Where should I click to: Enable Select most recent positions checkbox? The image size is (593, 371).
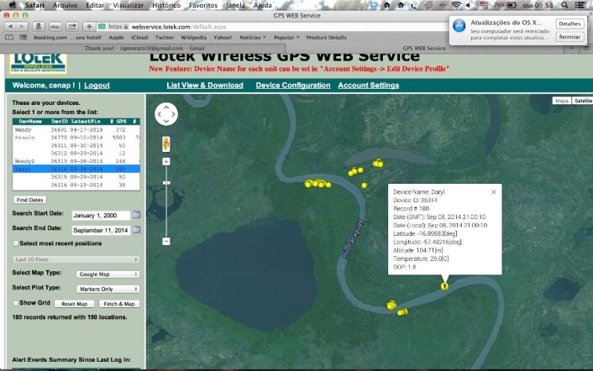(x=16, y=243)
